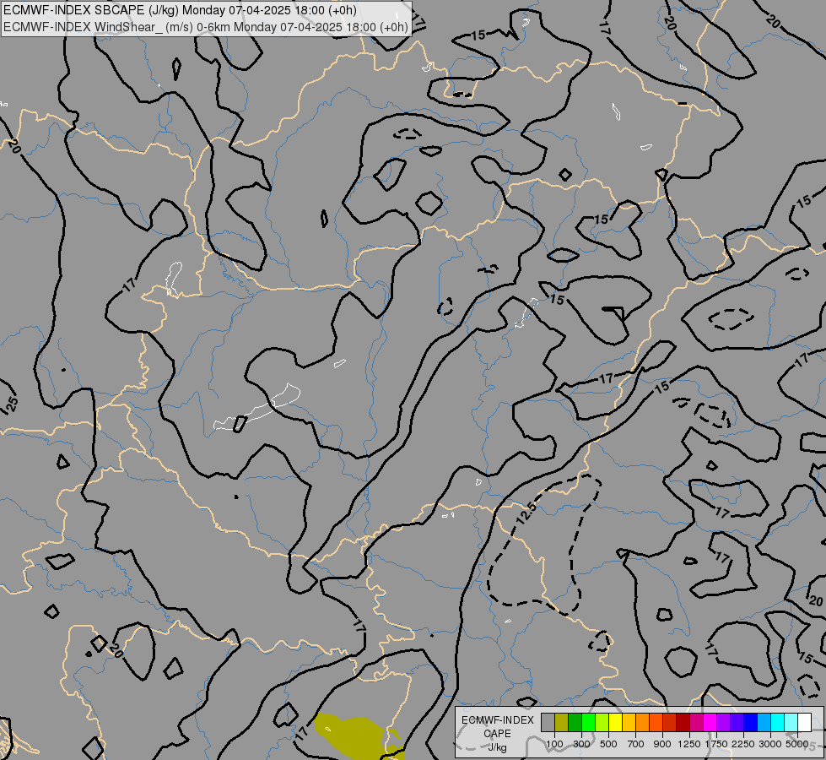This screenshot has height=760, width=826.
Task: Click the legend tick value 900
Action: tap(662, 744)
